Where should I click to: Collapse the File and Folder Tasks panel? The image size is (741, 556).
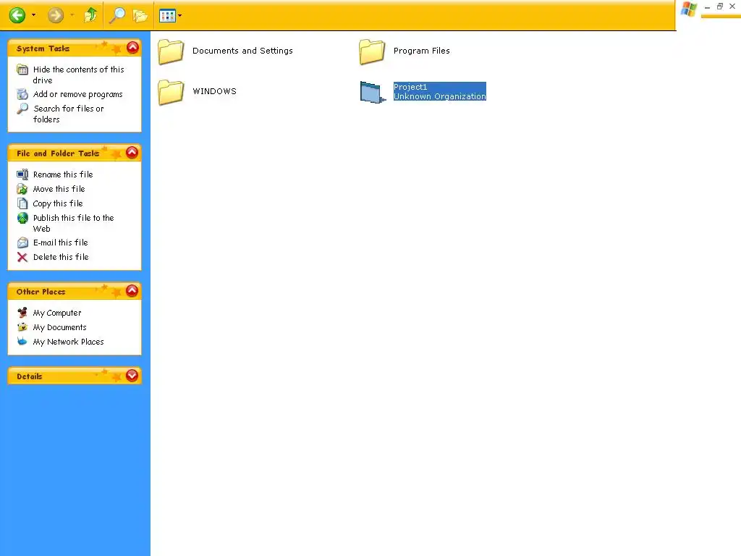[x=132, y=152]
